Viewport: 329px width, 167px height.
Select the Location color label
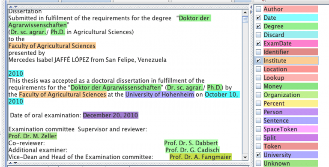coord(290,69)
